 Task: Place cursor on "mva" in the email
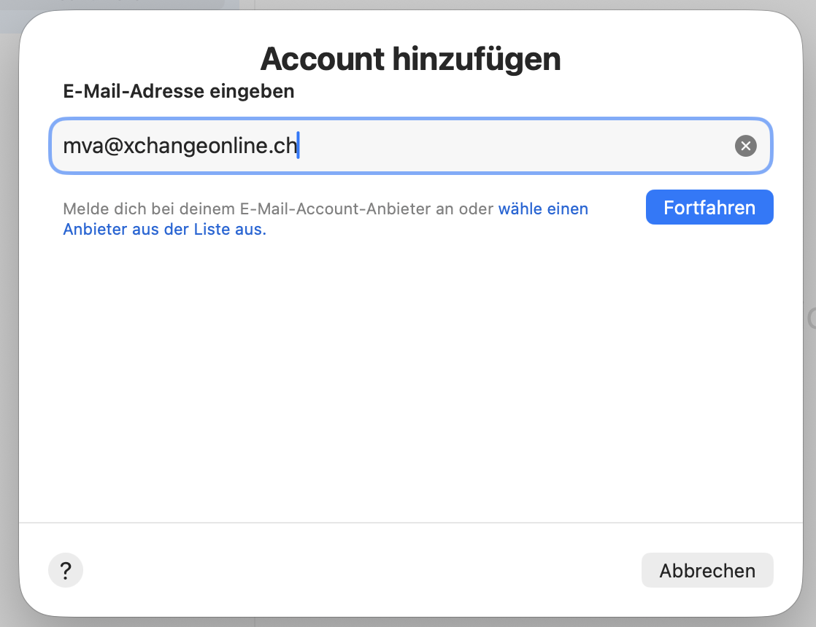tap(79, 147)
